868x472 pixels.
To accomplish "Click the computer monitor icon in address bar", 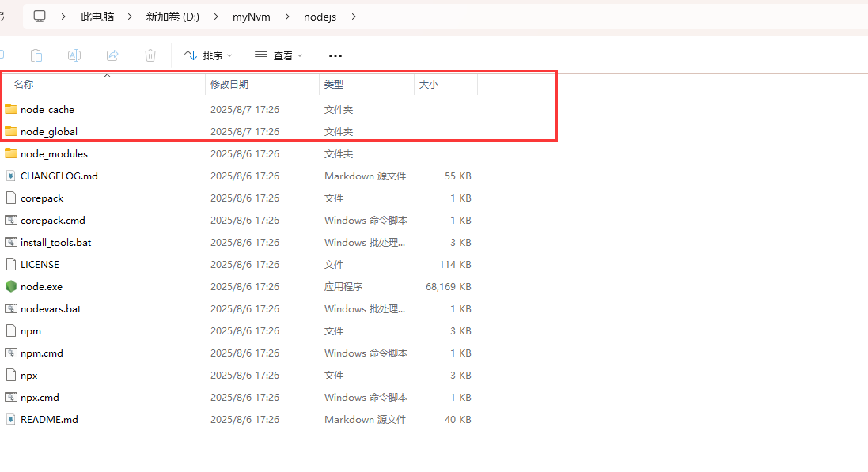I will [x=40, y=17].
